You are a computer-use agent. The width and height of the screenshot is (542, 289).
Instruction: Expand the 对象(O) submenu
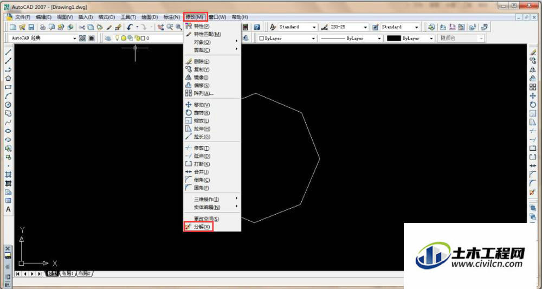point(212,42)
